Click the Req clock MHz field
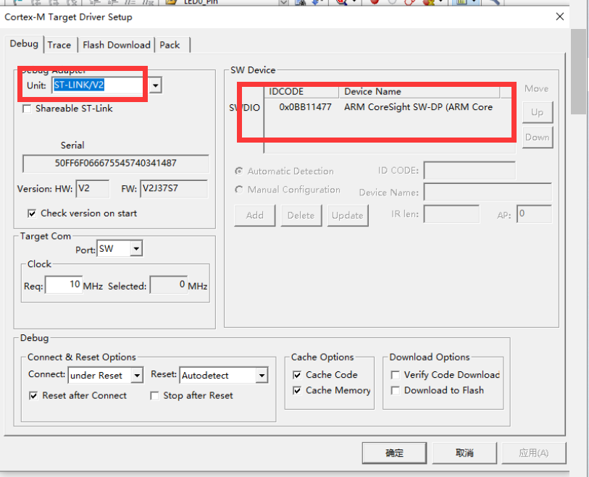The width and height of the screenshot is (589, 477). (x=64, y=285)
